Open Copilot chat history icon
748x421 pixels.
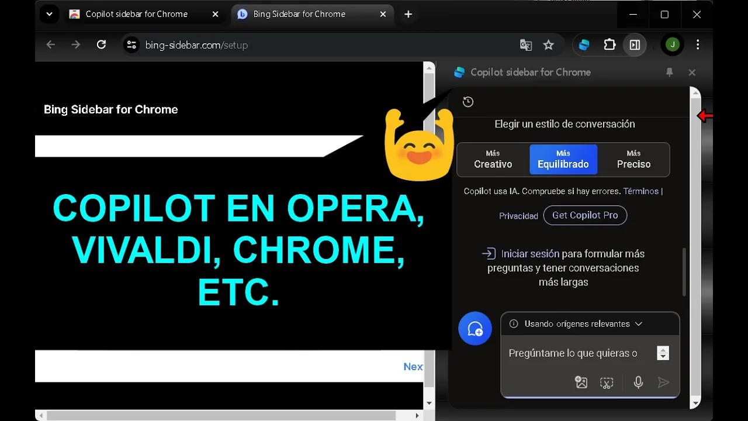[x=468, y=102]
